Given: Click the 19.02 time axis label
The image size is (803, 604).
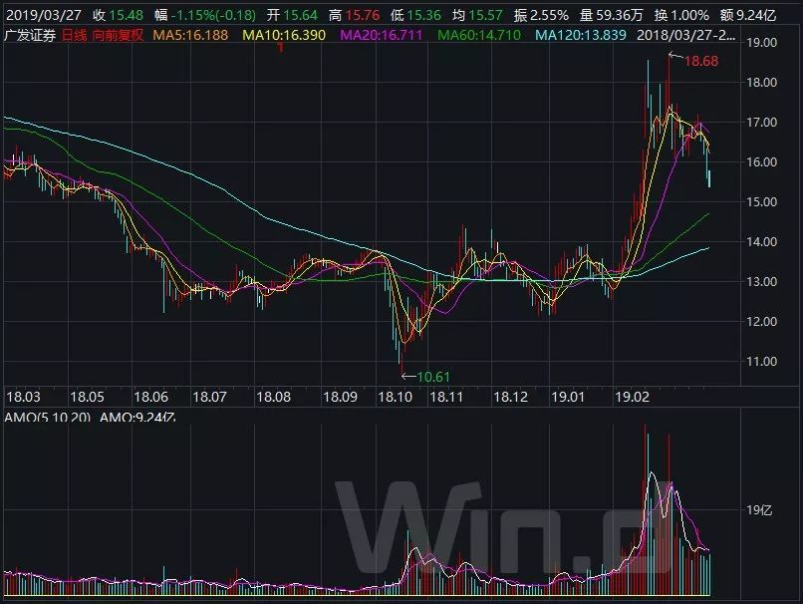Looking at the screenshot, I should (x=632, y=397).
